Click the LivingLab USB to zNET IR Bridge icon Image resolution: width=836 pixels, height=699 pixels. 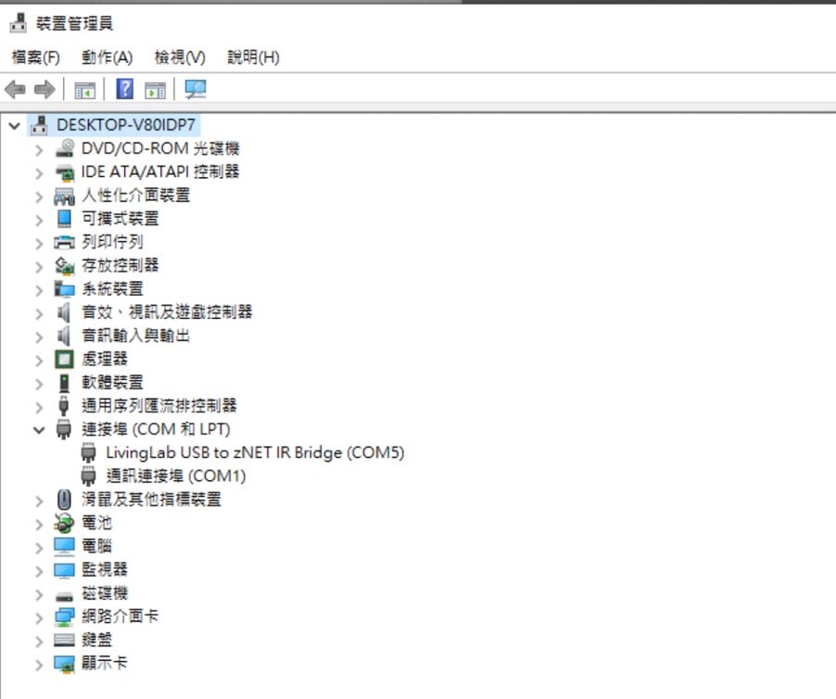pos(88,452)
